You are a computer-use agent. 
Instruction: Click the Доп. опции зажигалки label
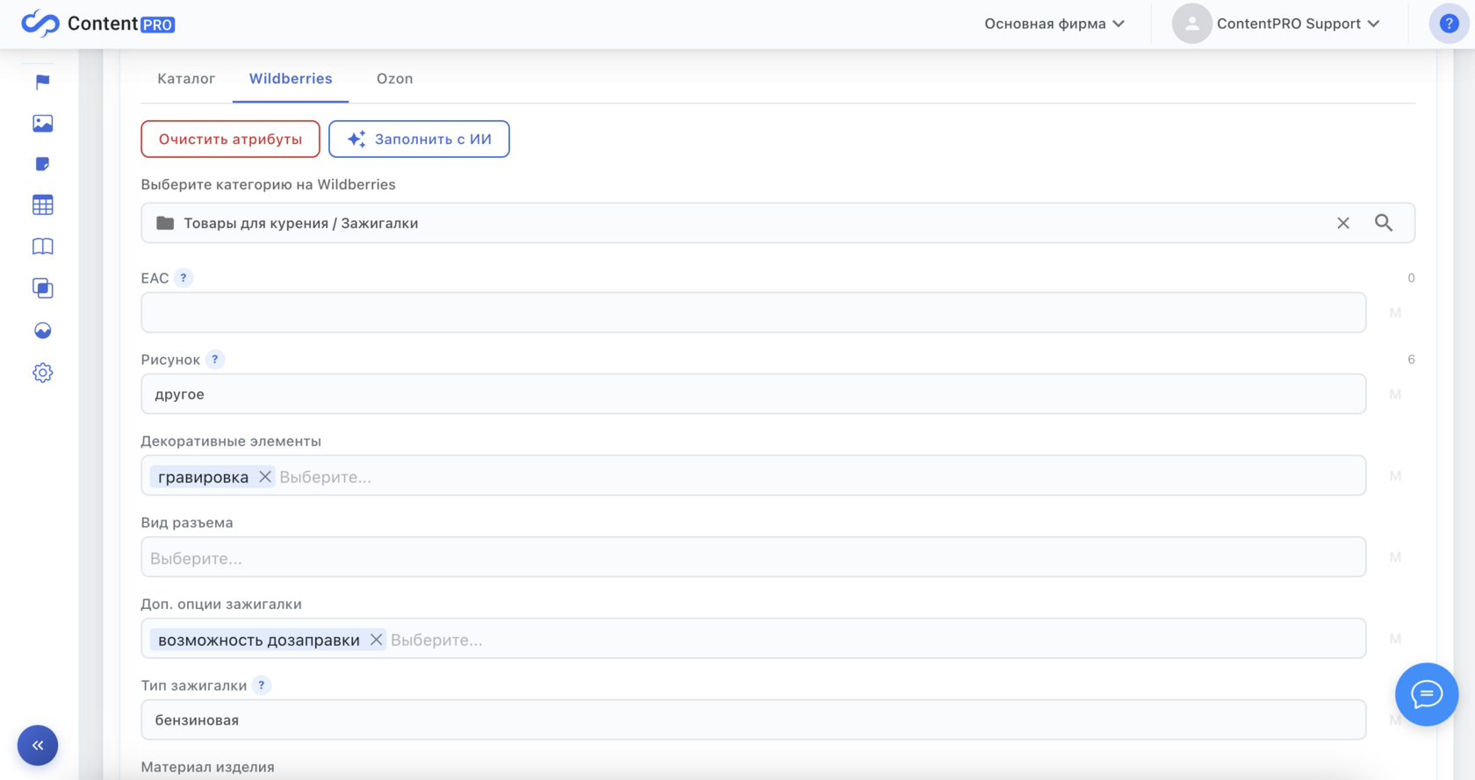tap(221, 605)
